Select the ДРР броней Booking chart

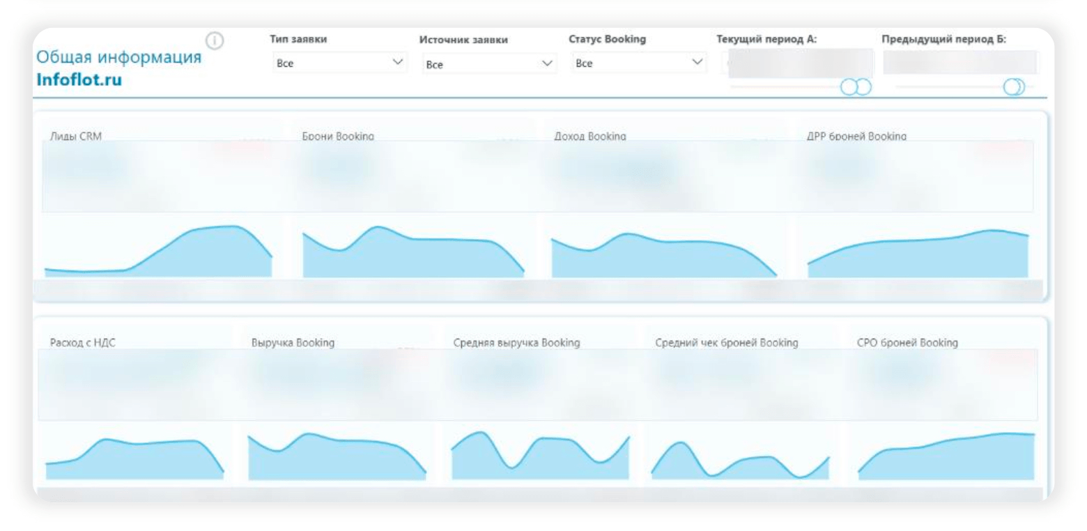(918, 253)
